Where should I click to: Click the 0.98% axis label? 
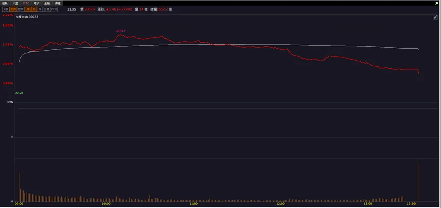pyautogui.click(x=8, y=64)
